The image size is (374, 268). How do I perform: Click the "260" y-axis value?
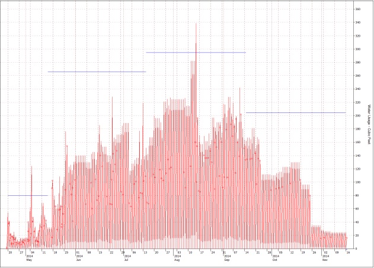358,76
